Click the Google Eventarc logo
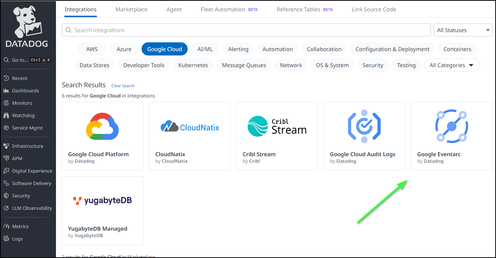This screenshot has height=258, width=496. [452, 126]
